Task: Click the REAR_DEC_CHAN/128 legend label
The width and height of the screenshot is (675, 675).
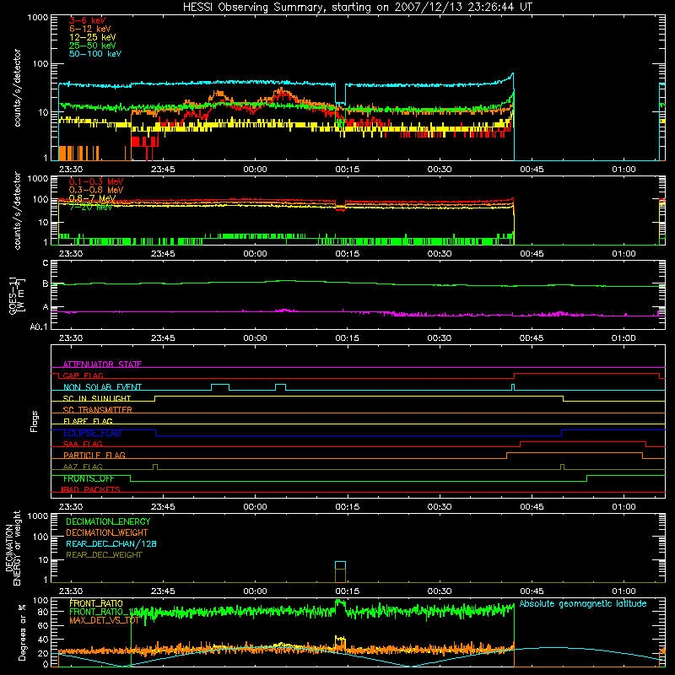Action: tap(111, 543)
